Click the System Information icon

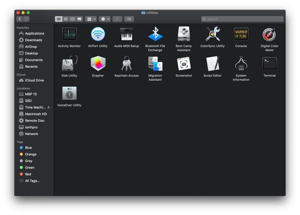click(x=241, y=63)
